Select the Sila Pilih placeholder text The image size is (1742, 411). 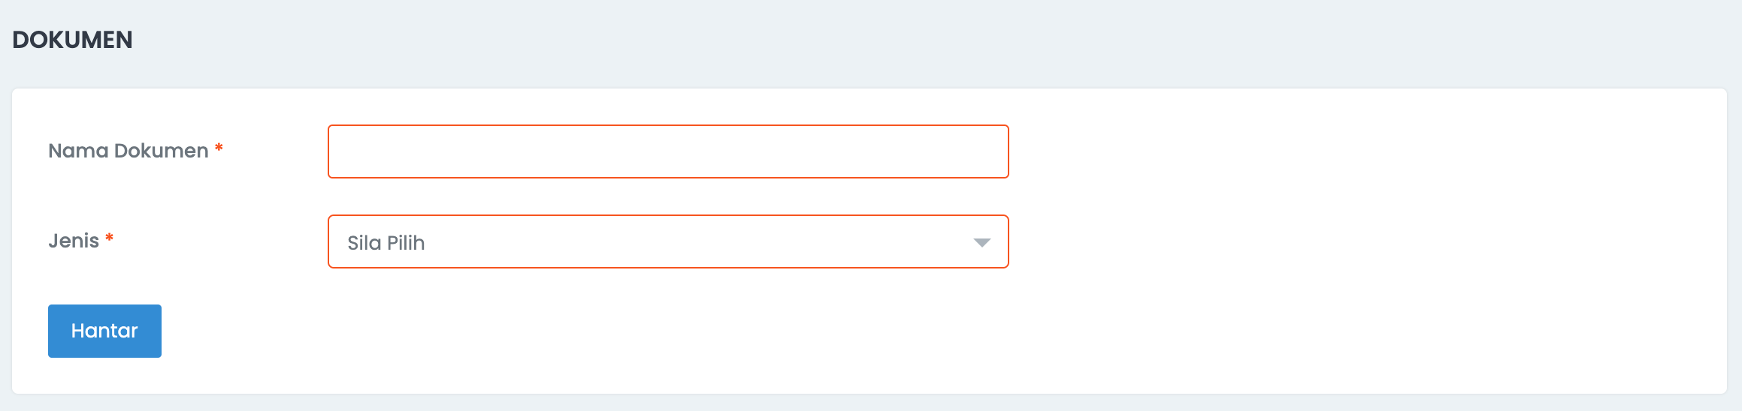[x=386, y=243]
